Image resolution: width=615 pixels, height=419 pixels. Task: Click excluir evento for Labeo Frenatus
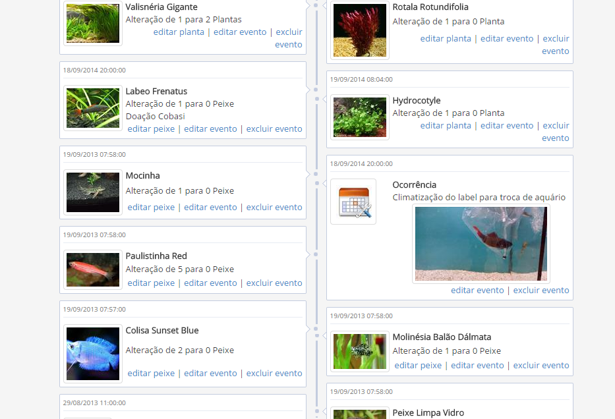(x=274, y=129)
